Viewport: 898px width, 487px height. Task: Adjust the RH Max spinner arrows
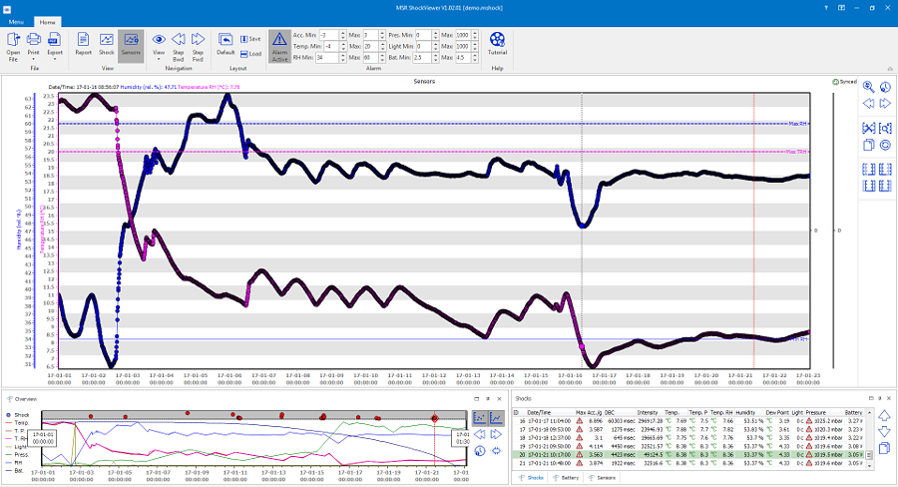(x=382, y=58)
